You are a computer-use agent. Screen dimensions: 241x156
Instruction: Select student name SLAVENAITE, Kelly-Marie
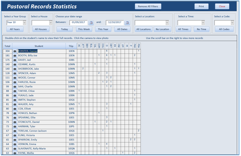coord(32,149)
